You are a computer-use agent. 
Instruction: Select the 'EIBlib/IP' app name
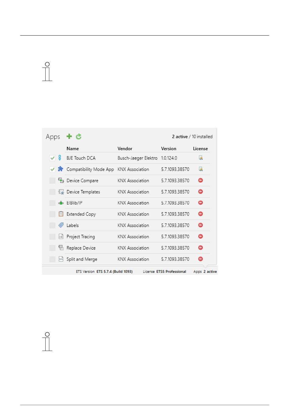75,203
